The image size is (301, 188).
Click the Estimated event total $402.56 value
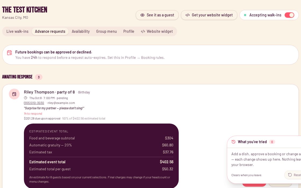[167, 162]
